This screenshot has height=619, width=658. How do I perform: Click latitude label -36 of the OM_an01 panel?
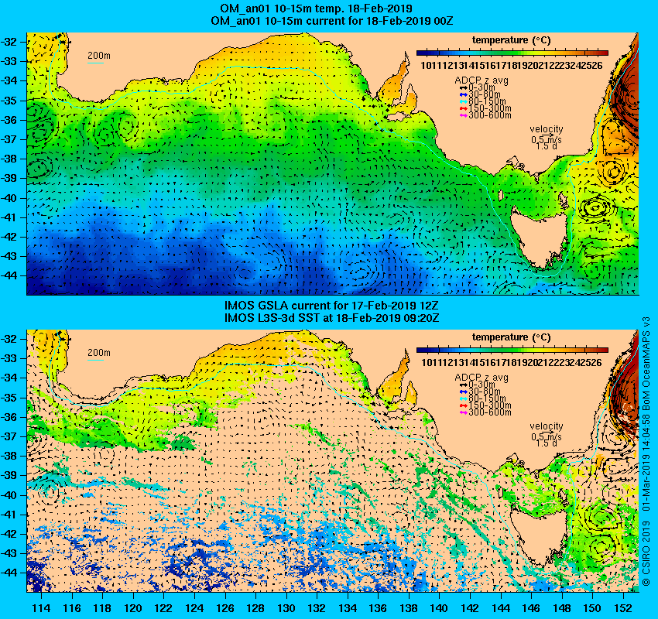[x=9, y=120]
